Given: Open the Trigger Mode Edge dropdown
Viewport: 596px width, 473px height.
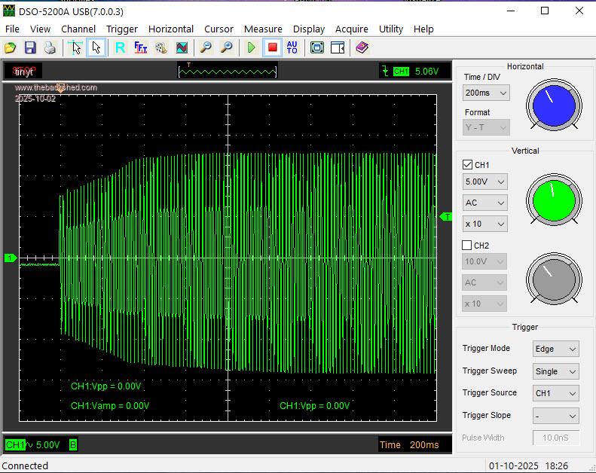Looking at the screenshot, I should coord(556,349).
